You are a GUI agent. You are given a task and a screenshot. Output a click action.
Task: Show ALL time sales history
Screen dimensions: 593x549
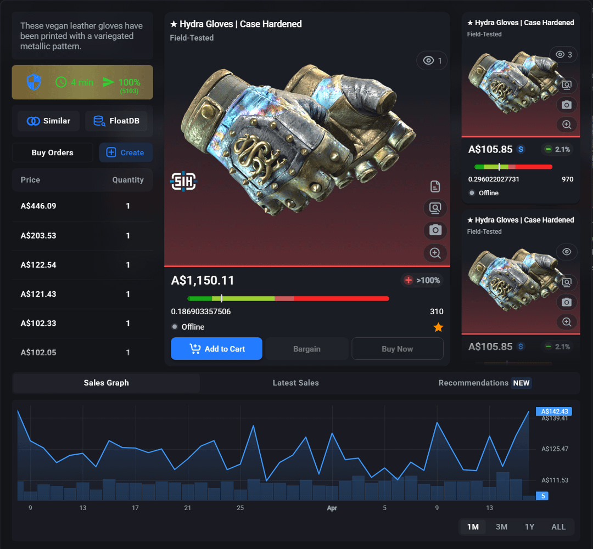[558, 527]
